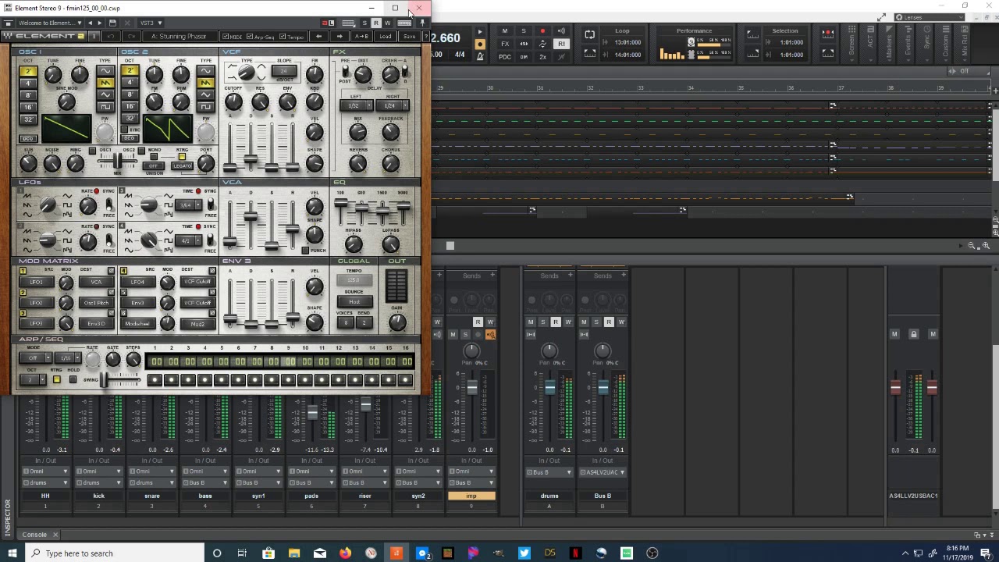Click the plugin virtual keyboard icon
999x562 pixels.
(x=404, y=23)
